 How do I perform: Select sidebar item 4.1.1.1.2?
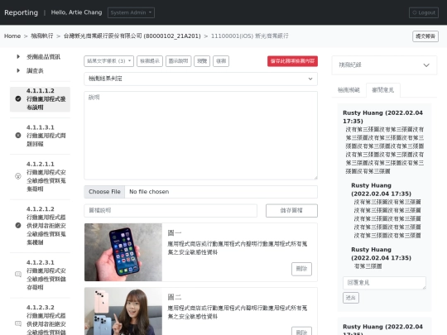[x=40, y=99]
